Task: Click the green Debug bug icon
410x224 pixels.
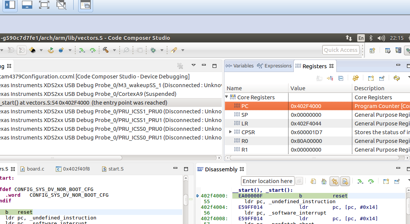Action: 153,50
